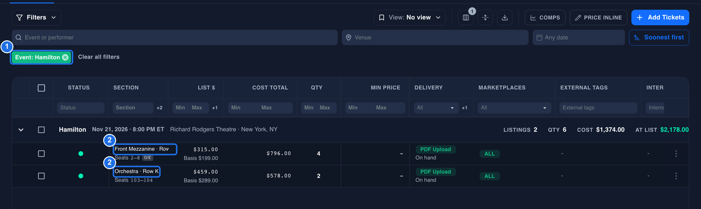Click the AT LIST $2,178.00 total
Viewport: 701px width, 209px height.
click(x=662, y=129)
